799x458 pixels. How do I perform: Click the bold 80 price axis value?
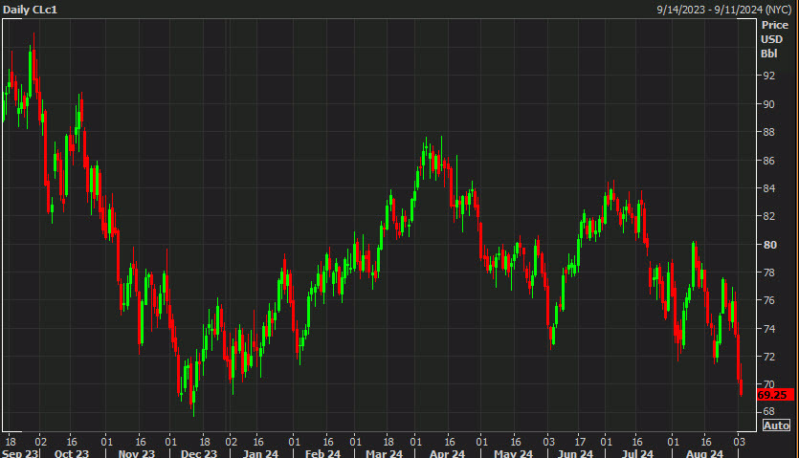[769, 245]
